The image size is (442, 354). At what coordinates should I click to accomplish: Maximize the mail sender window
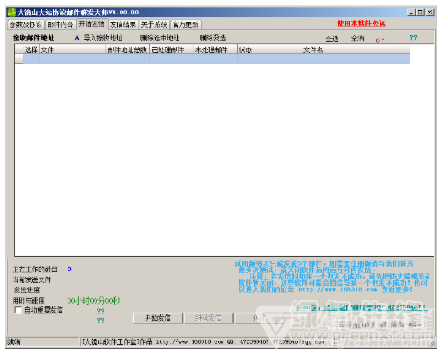click(x=420, y=13)
